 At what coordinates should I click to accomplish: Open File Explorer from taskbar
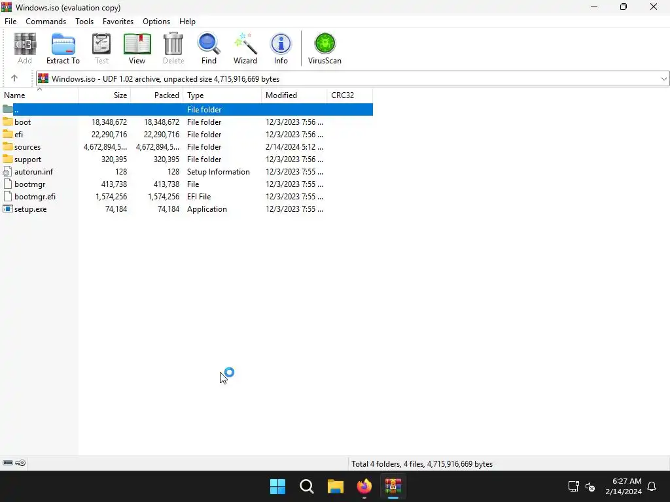coord(336,486)
